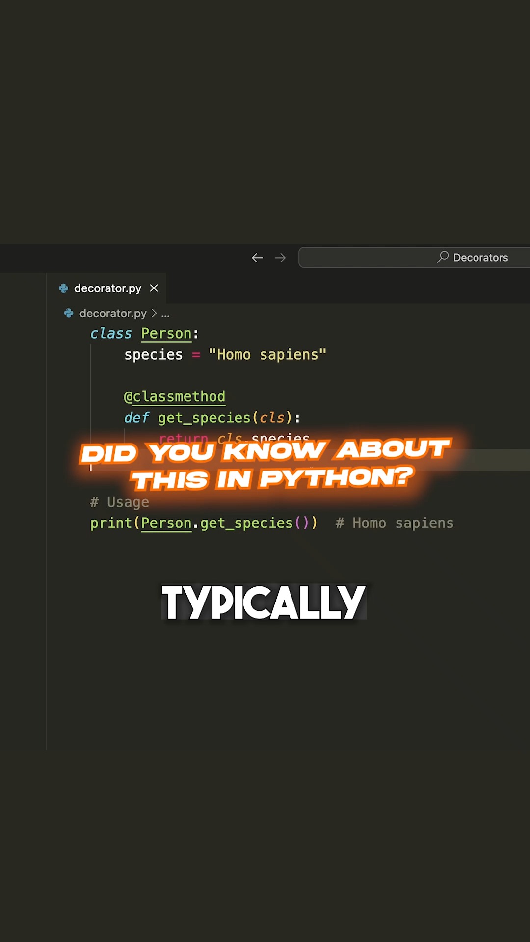Switch to the decorator.py tab
This screenshot has height=942, width=530.
point(107,288)
